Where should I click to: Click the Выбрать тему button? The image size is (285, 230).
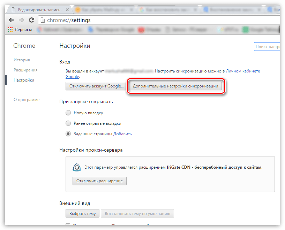(x=83, y=214)
